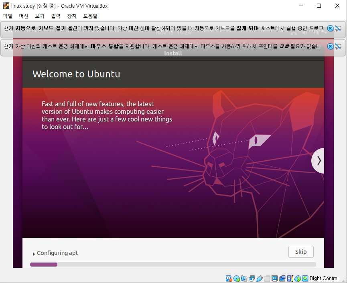Screen dimensions: 347x283
Task: Open the 도움말 menu
Action: tap(90, 16)
